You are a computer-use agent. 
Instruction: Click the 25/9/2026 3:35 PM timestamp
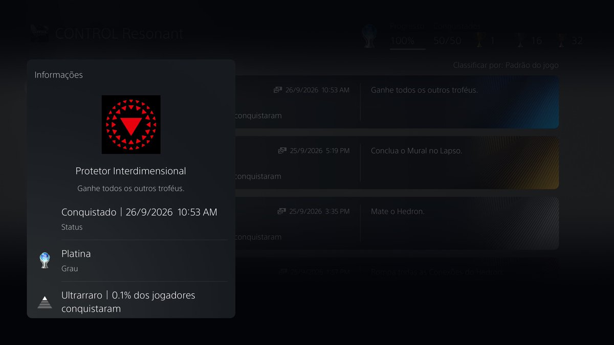[x=320, y=211]
